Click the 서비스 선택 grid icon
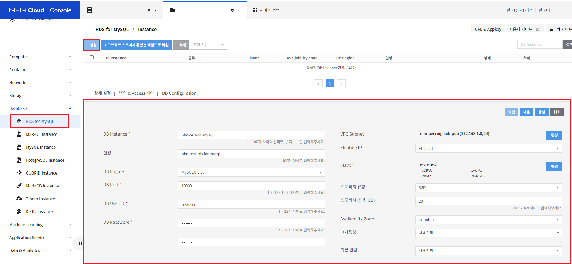 tap(255, 10)
